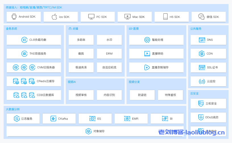The image size is (232, 143).
Task: Select the PC monitor icon
Action: (91, 17)
